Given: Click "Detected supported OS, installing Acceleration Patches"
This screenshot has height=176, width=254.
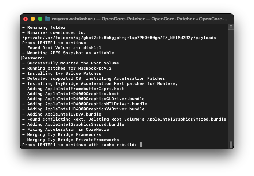Looking at the screenshot, I should point(94,78).
